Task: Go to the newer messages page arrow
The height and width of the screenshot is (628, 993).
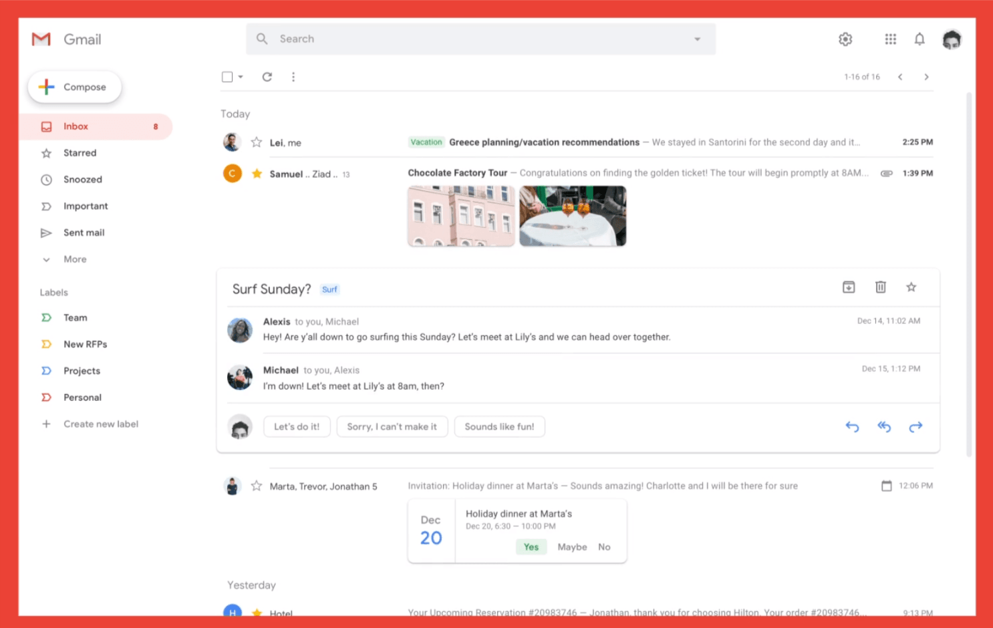Action: (900, 77)
